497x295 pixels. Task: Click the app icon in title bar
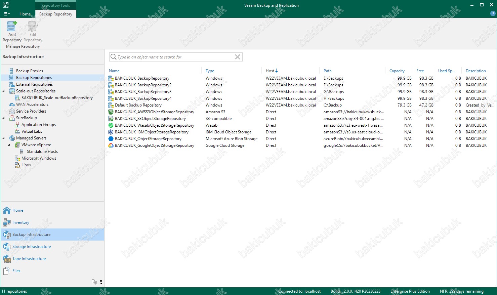5,5
